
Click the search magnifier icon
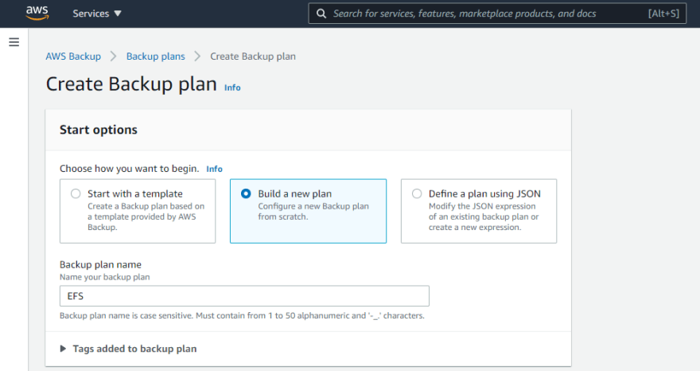[x=321, y=14]
